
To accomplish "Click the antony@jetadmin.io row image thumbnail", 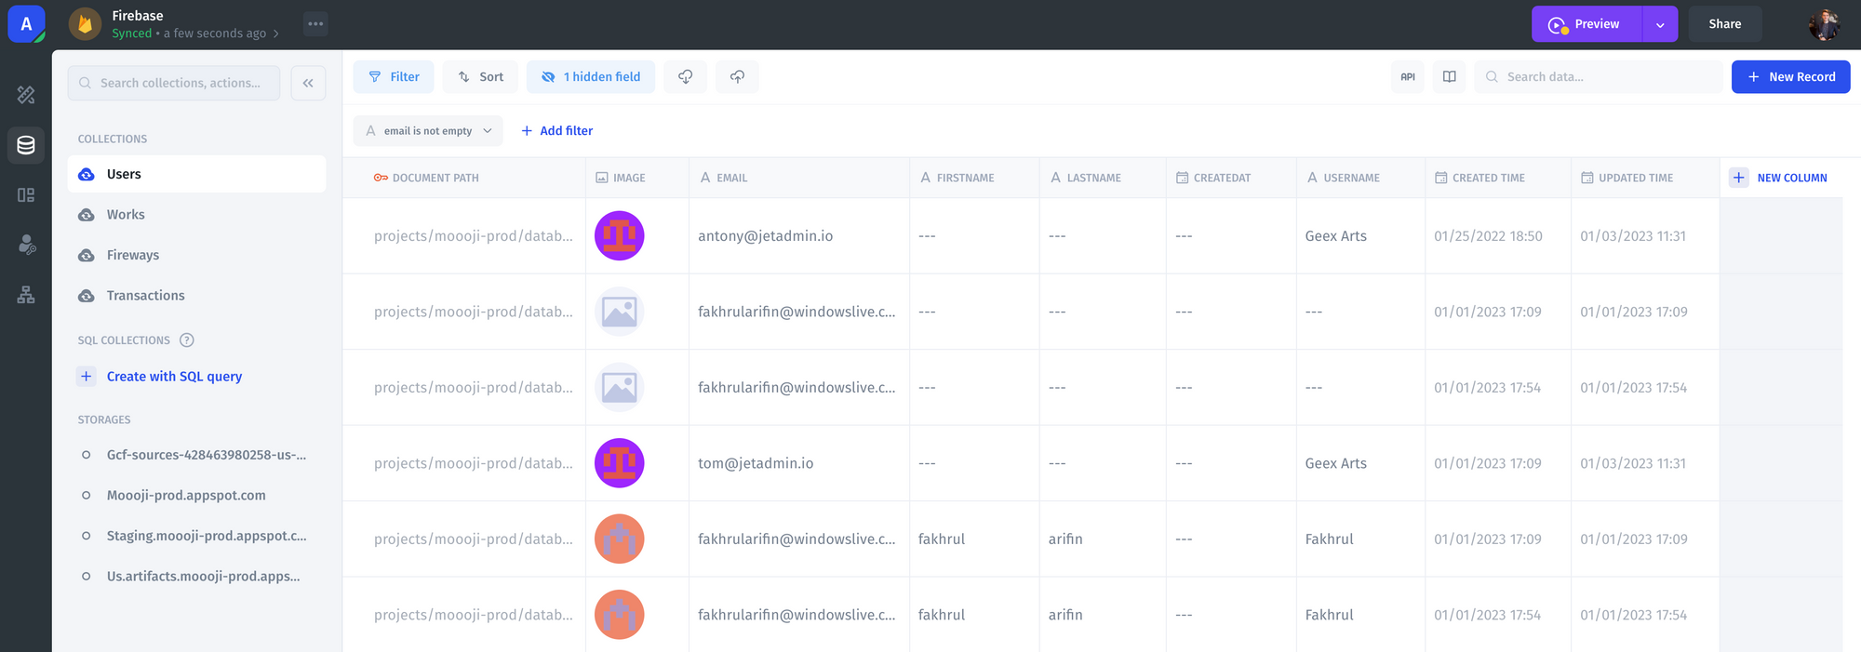I will pos(620,236).
